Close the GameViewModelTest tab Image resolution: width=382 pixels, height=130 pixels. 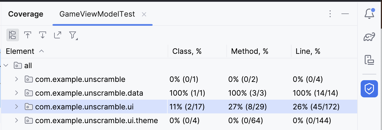[144, 14]
